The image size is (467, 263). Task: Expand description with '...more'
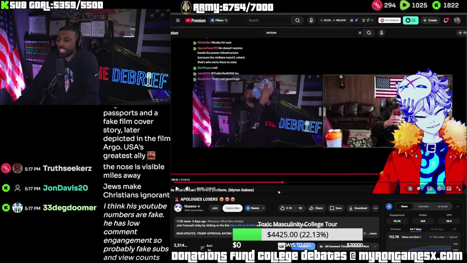pos(372,233)
